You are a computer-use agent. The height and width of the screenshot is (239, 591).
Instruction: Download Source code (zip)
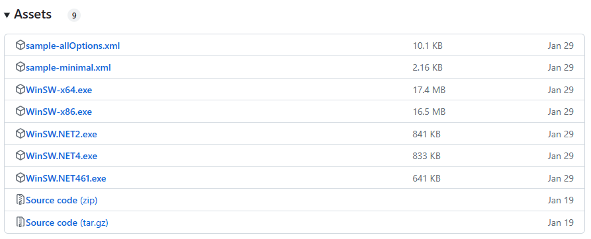coord(62,200)
